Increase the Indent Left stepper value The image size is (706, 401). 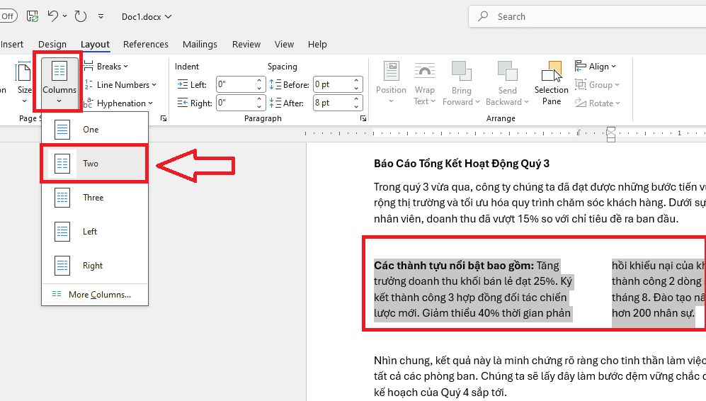[259, 81]
